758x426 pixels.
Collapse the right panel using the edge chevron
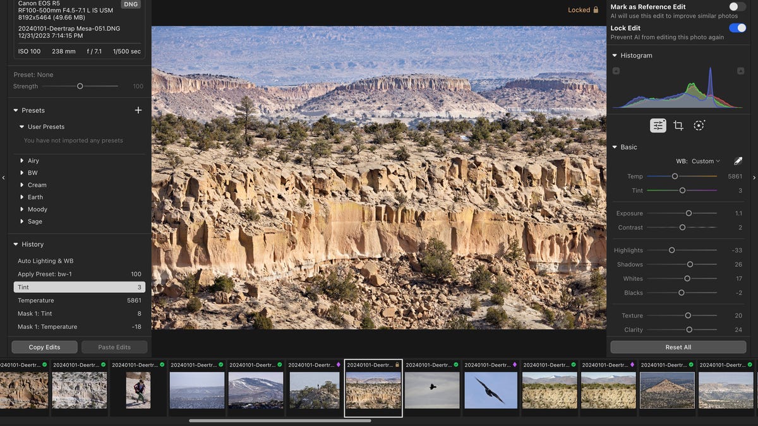coord(754,179)
